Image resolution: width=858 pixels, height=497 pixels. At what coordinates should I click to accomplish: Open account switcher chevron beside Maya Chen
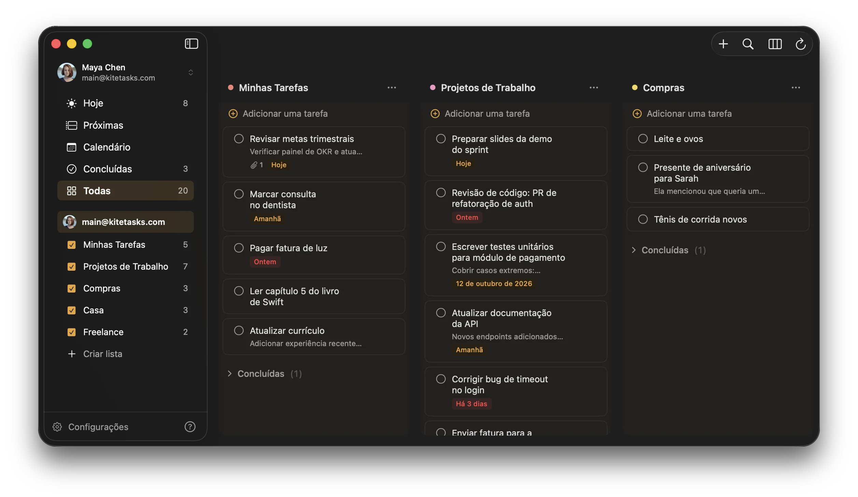coord(191,72)
